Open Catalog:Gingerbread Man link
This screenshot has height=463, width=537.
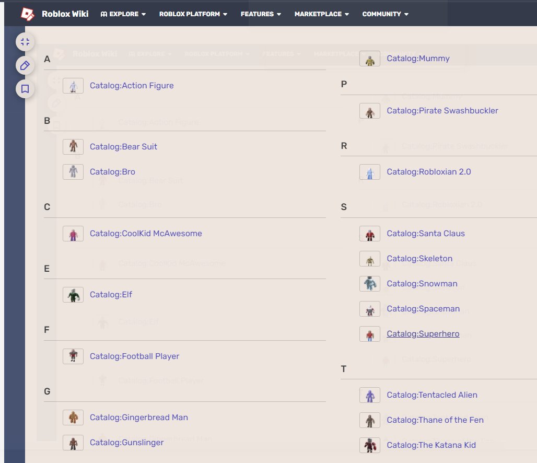point(139,418)
